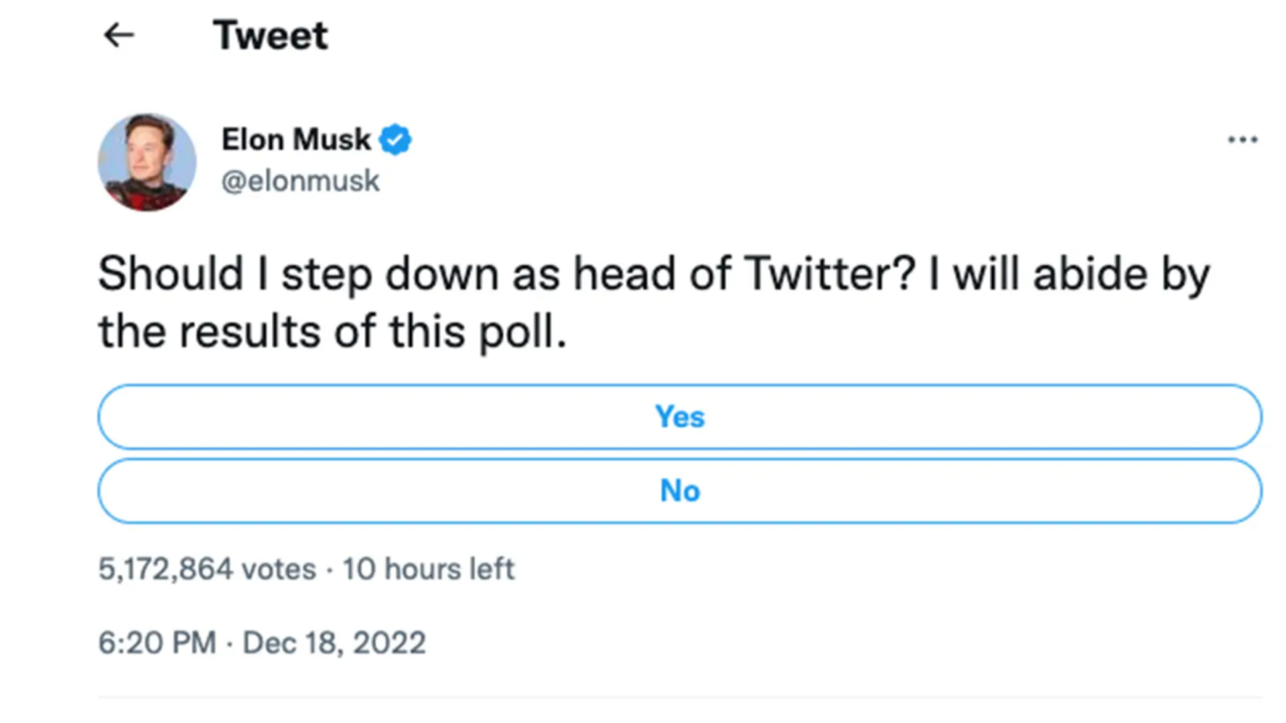Image resolution: width=1286 pixels, height=723 pixels.
Task: Click the Tweet page heading
Action: click(271, 35)
